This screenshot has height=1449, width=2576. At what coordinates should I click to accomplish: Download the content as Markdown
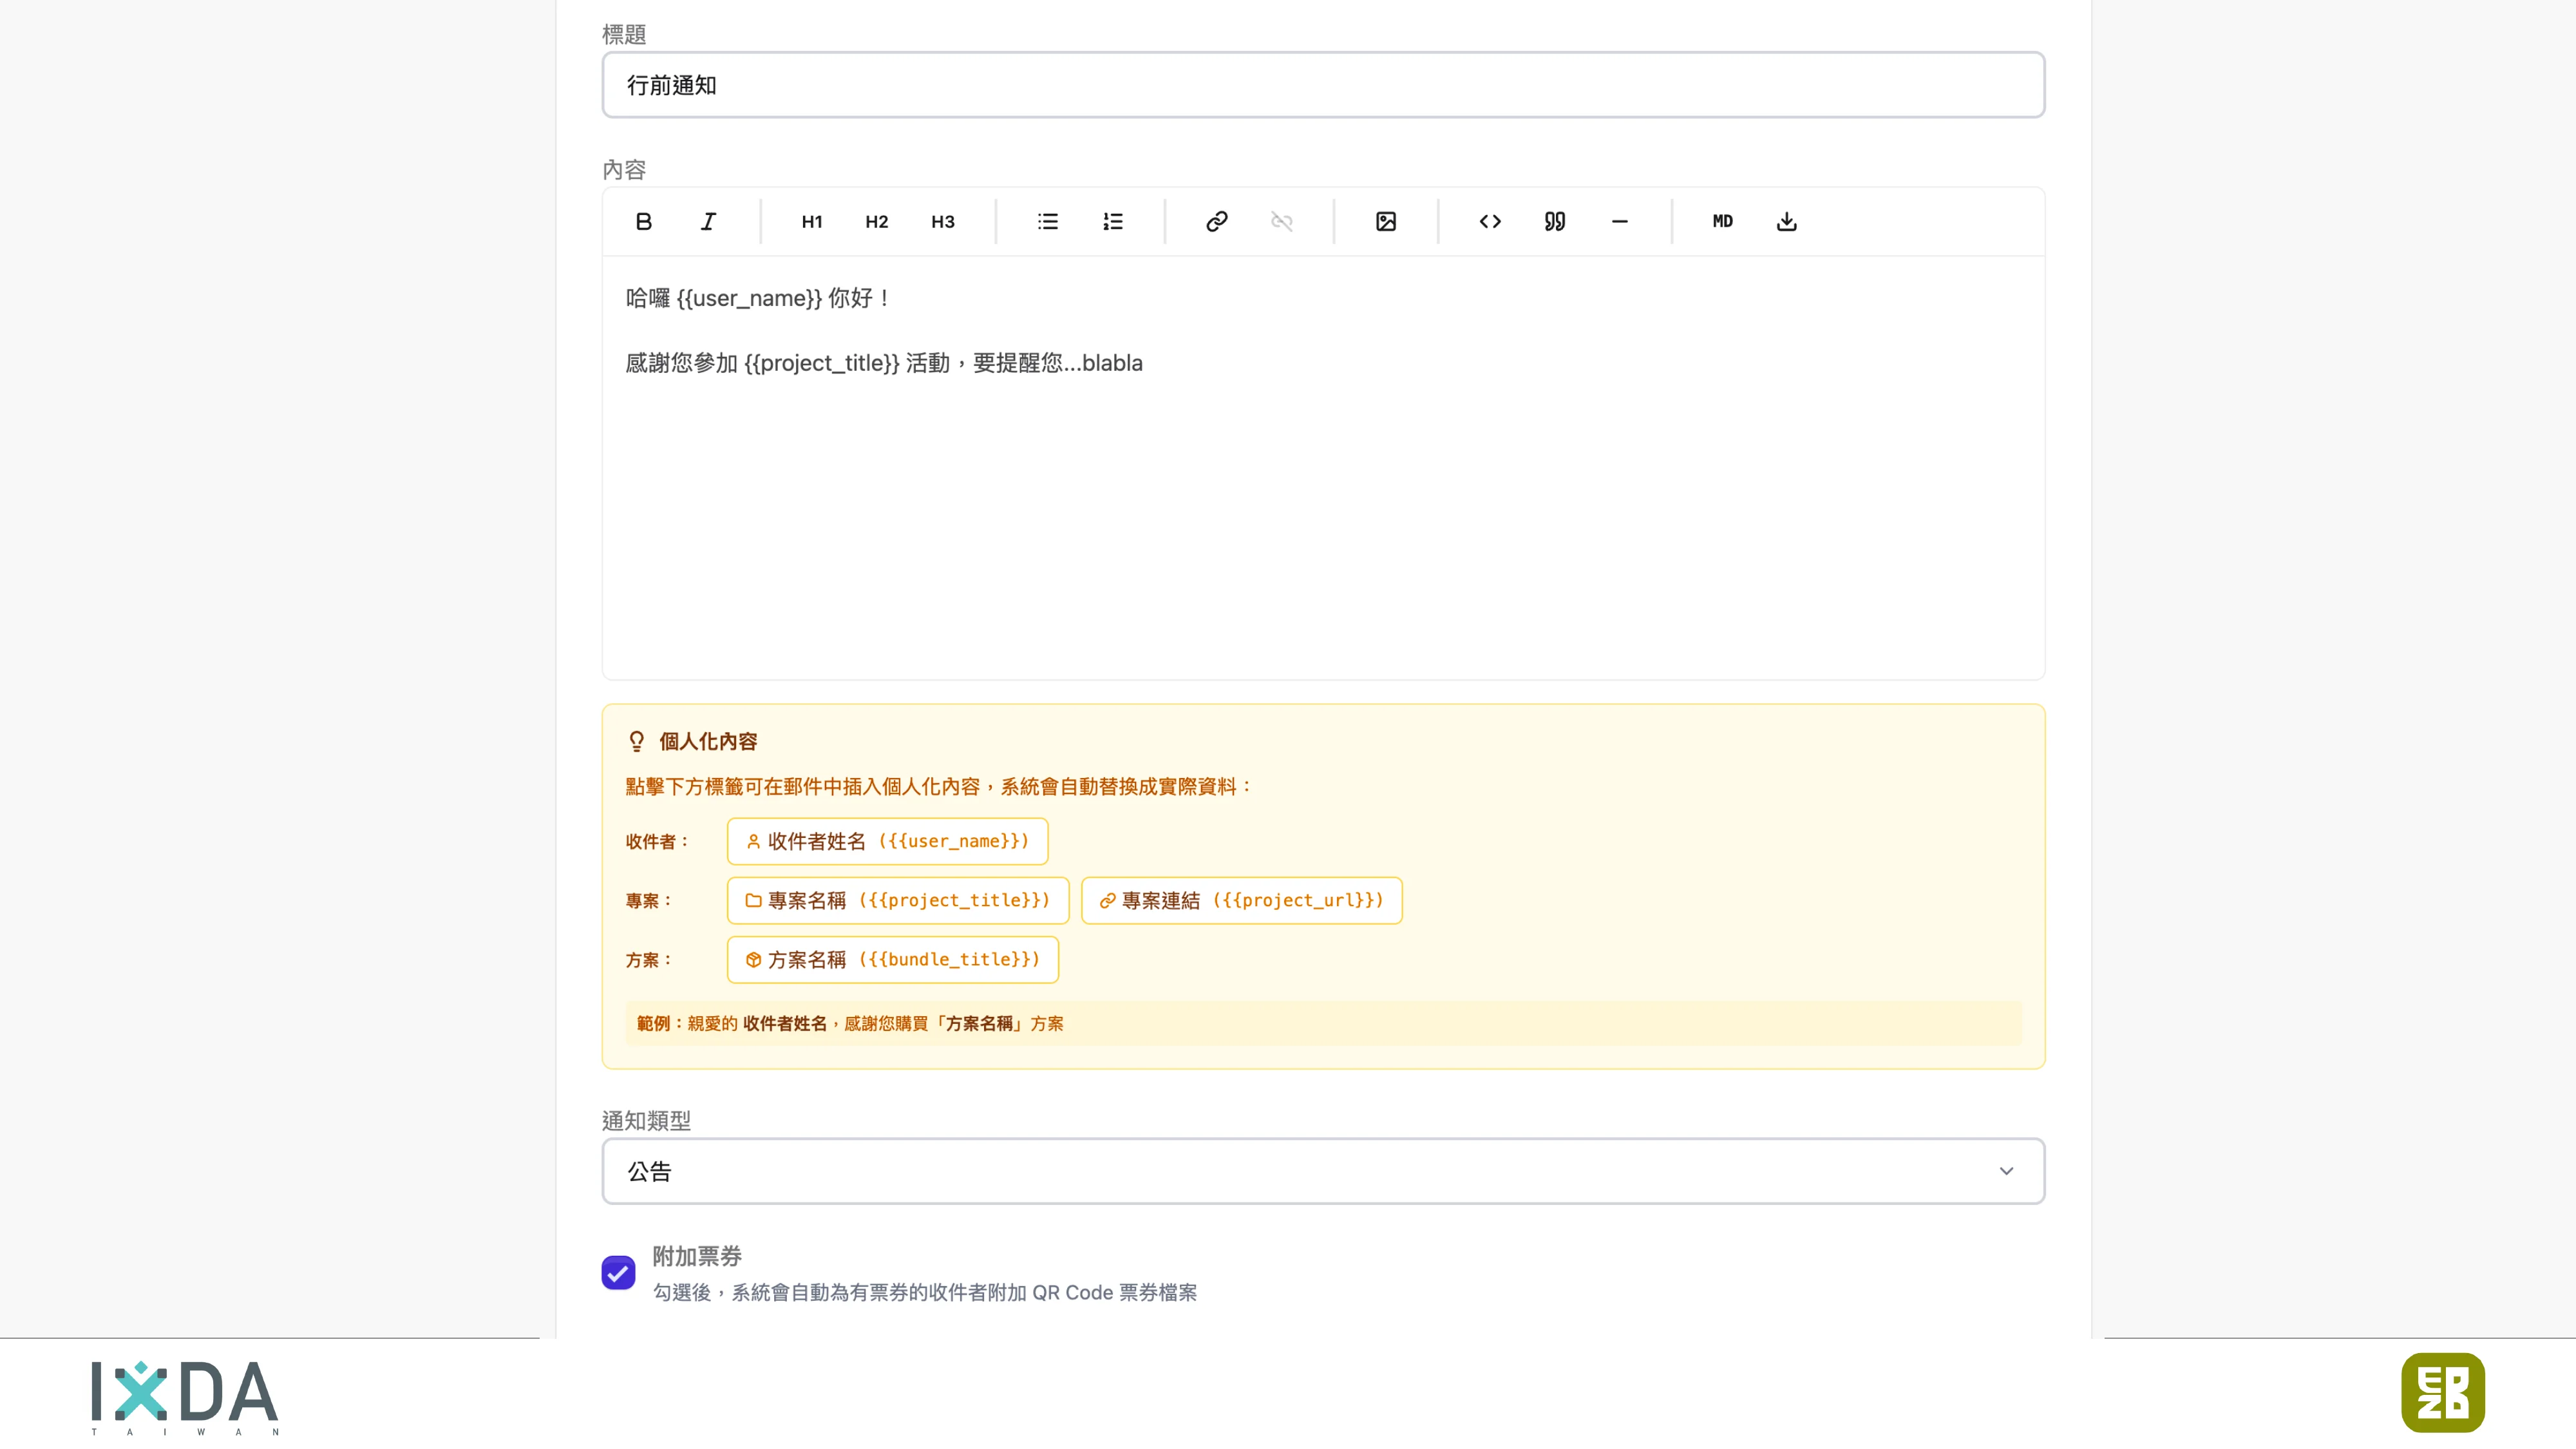coord(1786,221)
